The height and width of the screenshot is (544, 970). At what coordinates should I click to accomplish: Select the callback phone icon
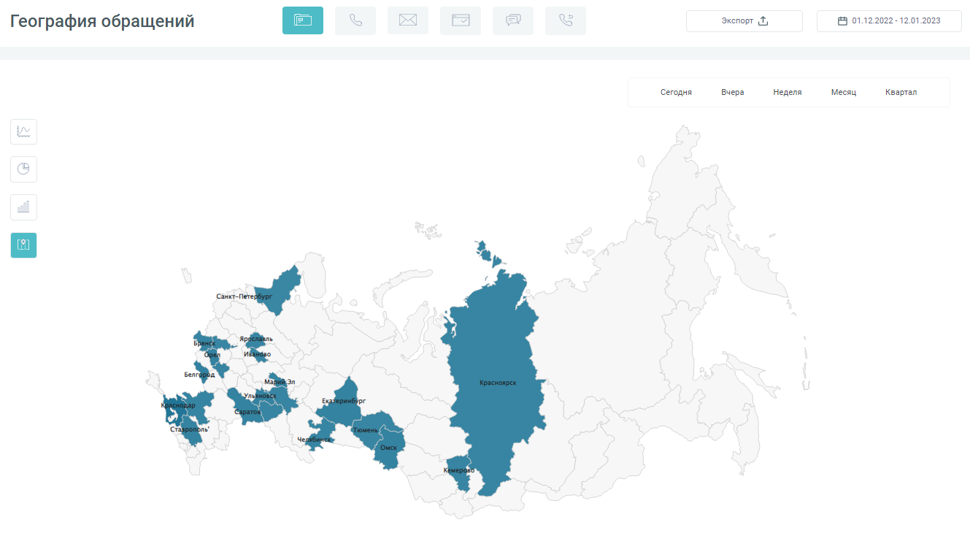[566, 20]
